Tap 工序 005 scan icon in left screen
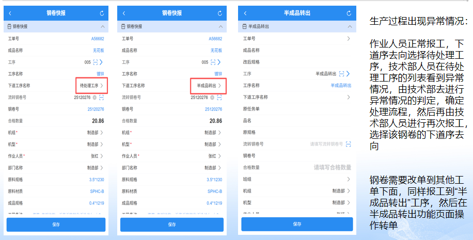Viewport: 473px width, 240px height. [96, 62]
